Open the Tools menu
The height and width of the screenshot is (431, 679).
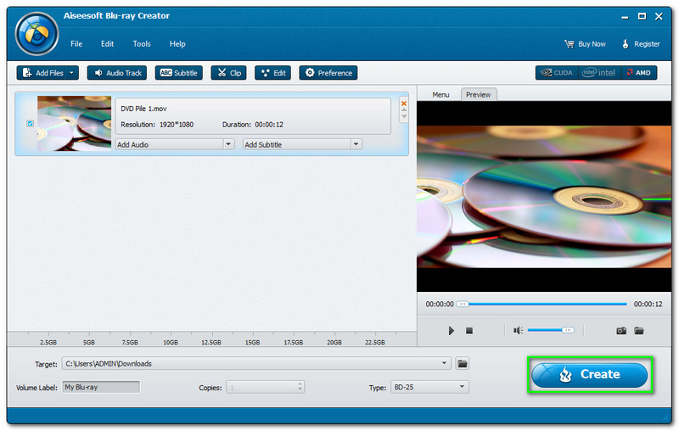click(x=142, y=44)
